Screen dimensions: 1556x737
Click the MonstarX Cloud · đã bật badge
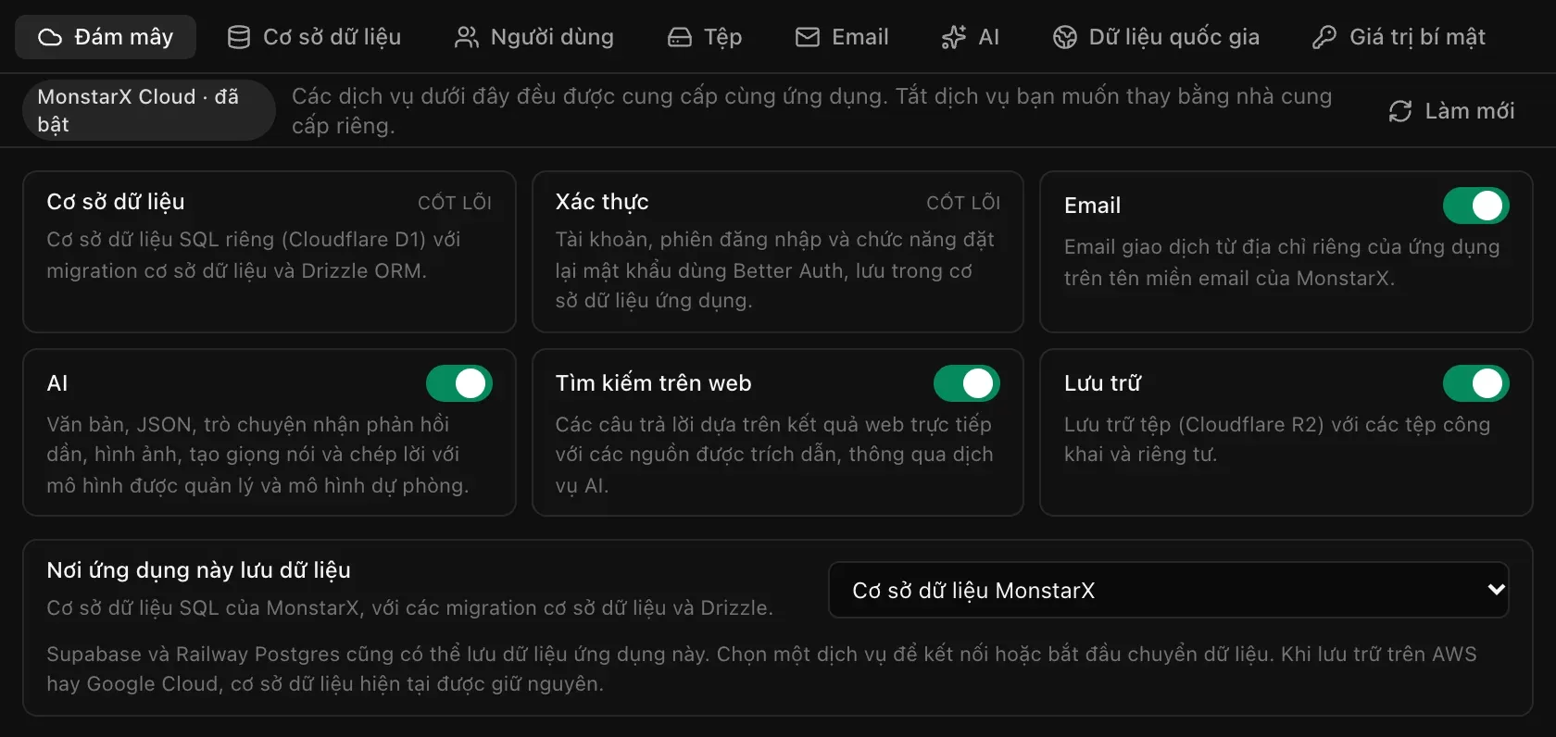point(149,110)
